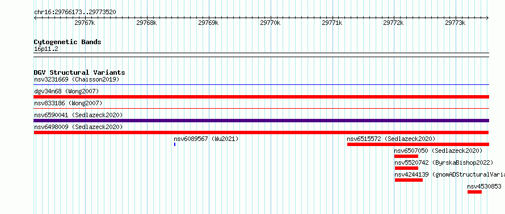
Task: Click the right arrowhead of the ruler
Action: coord(487,18)
